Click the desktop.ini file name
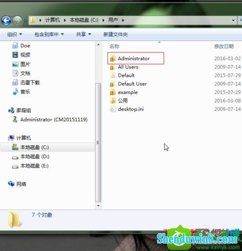 (x=131, y=109)
